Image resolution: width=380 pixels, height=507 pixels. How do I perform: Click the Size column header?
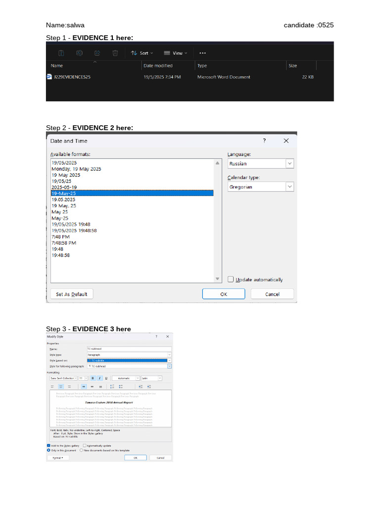(292, 66)
